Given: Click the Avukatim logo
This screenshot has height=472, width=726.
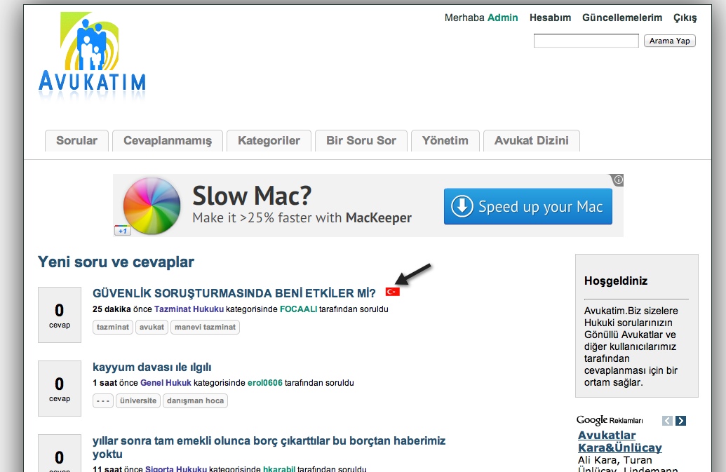Looking at the screenshot, I should [93, 55].
